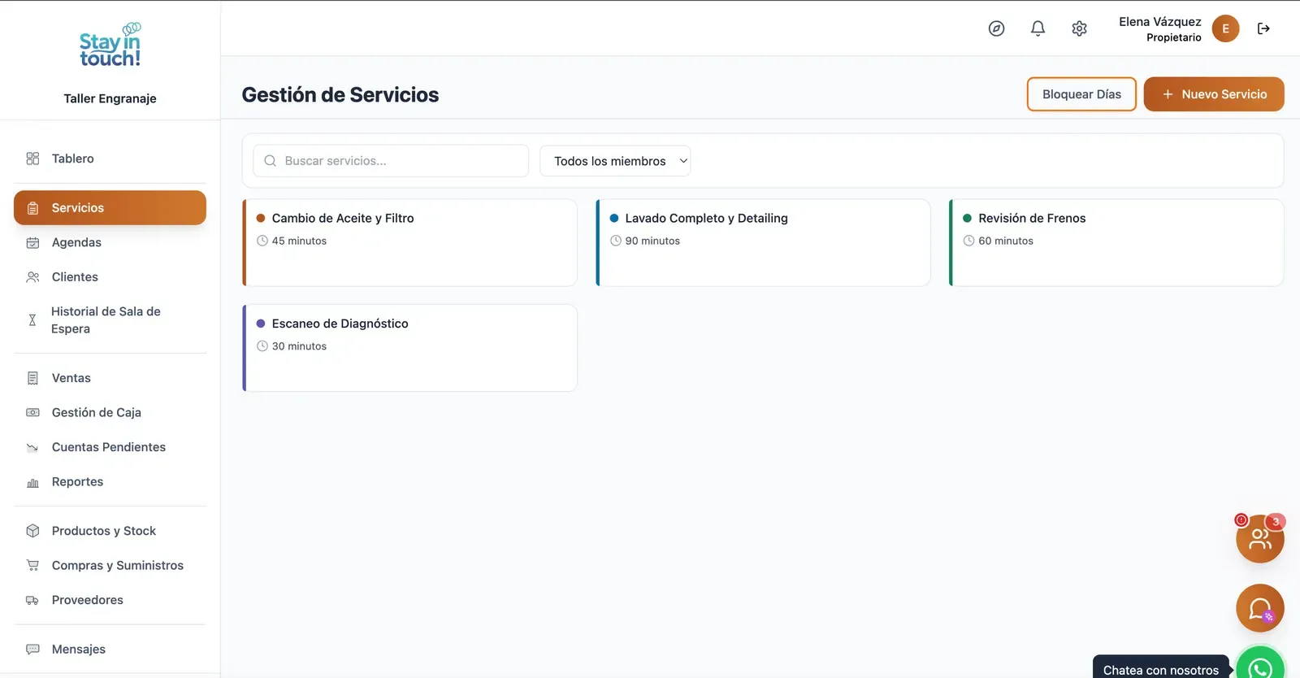Screen dimensions: 1300x678
Task: Click the Clientes people icon
Action: 32,277
